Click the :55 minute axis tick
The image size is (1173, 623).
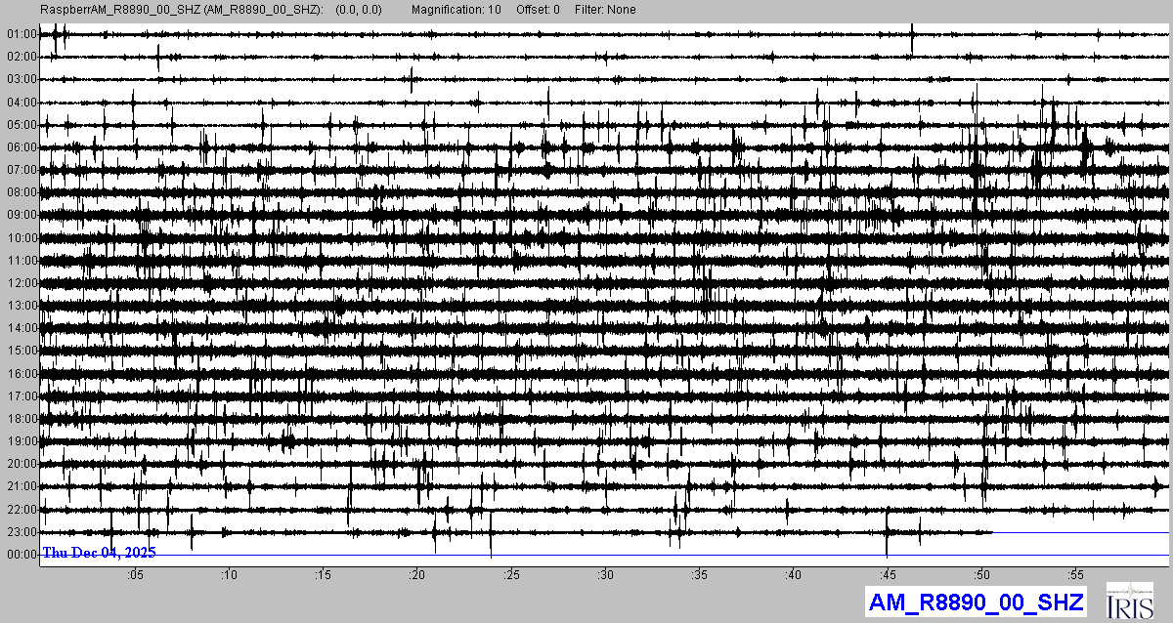click(x=1075, y=574)
